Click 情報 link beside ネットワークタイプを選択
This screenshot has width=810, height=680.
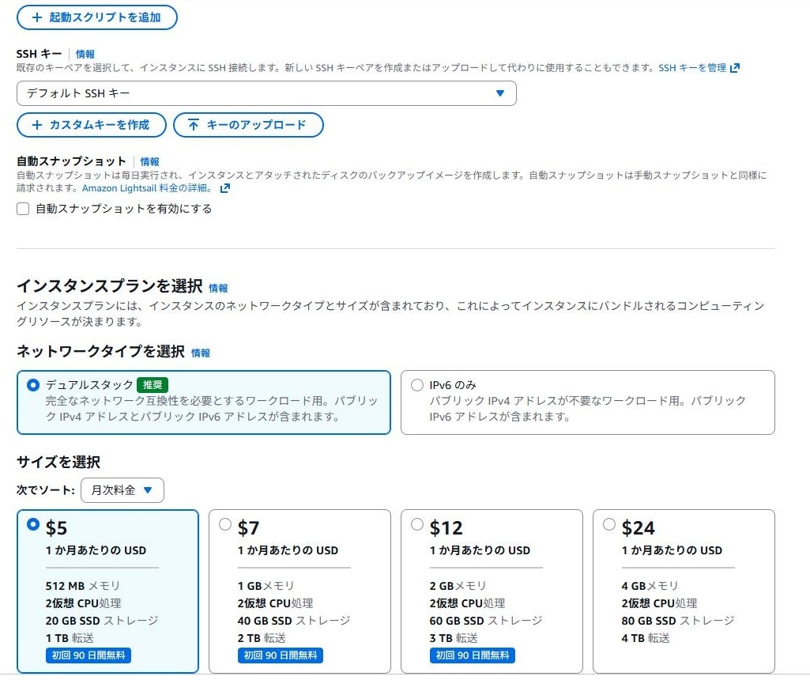pos(201,353)
